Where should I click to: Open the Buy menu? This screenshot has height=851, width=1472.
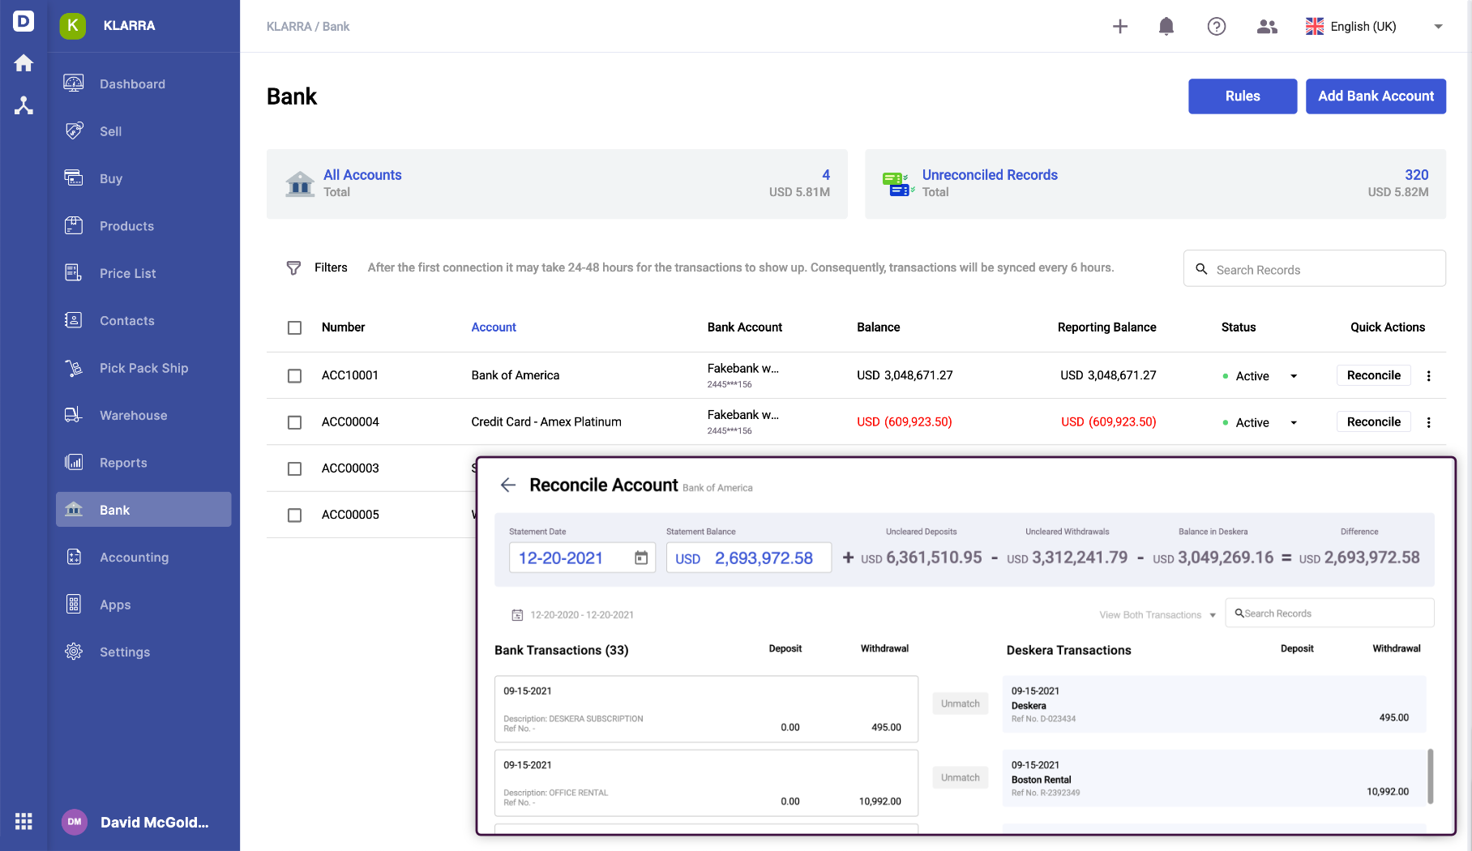pyautogui.click(x=143, y=178)
